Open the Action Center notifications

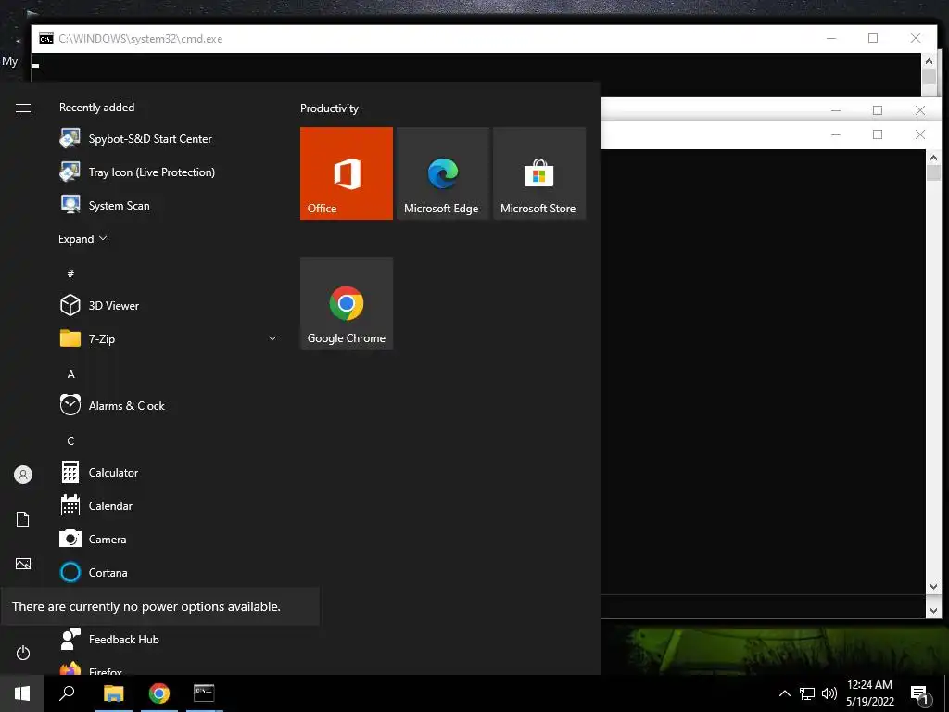pos(919,693)
